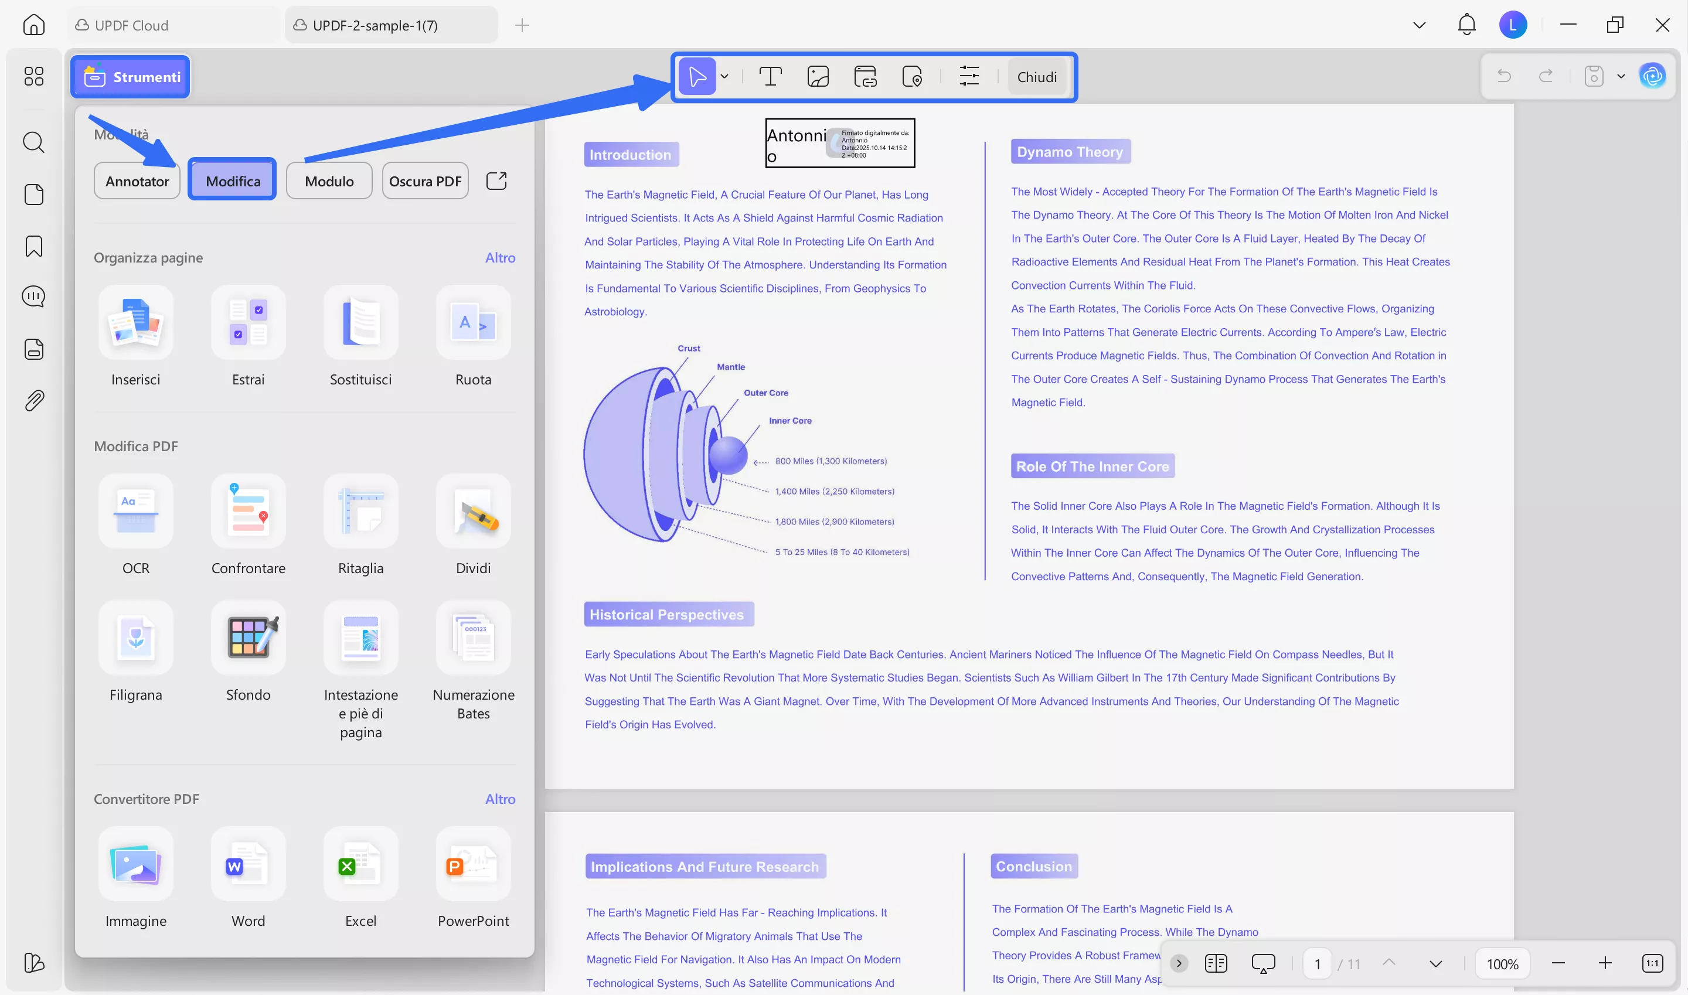The width and height of the screenshot is (1688, 995).
Task: Click the Undo icon
Action: point(1505,76)
